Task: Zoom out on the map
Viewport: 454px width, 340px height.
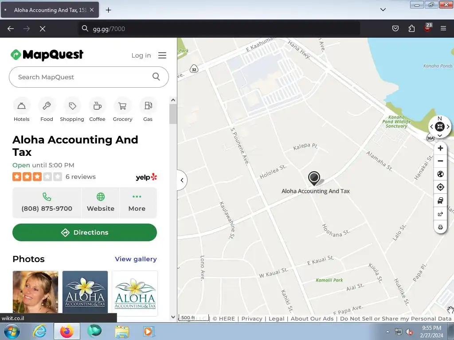Action: pyautogui.click(x=440, y=161)
